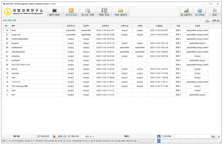Viewport: 223px width, 145px height.
Task: Click the RECV hex data status text
Action: pos(70,141)
